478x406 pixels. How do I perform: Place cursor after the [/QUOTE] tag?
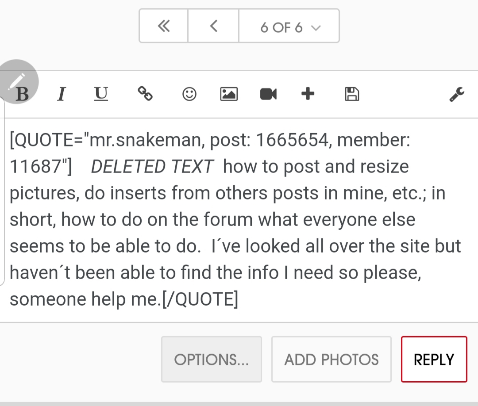[x=239, y=299]
